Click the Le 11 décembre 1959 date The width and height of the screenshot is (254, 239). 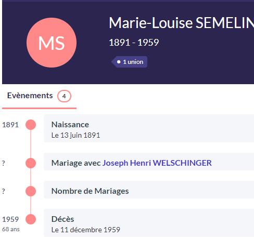click(x=86, y=230)
